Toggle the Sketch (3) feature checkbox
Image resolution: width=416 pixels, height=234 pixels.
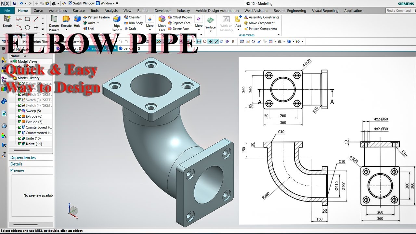(x=20, y=100)
